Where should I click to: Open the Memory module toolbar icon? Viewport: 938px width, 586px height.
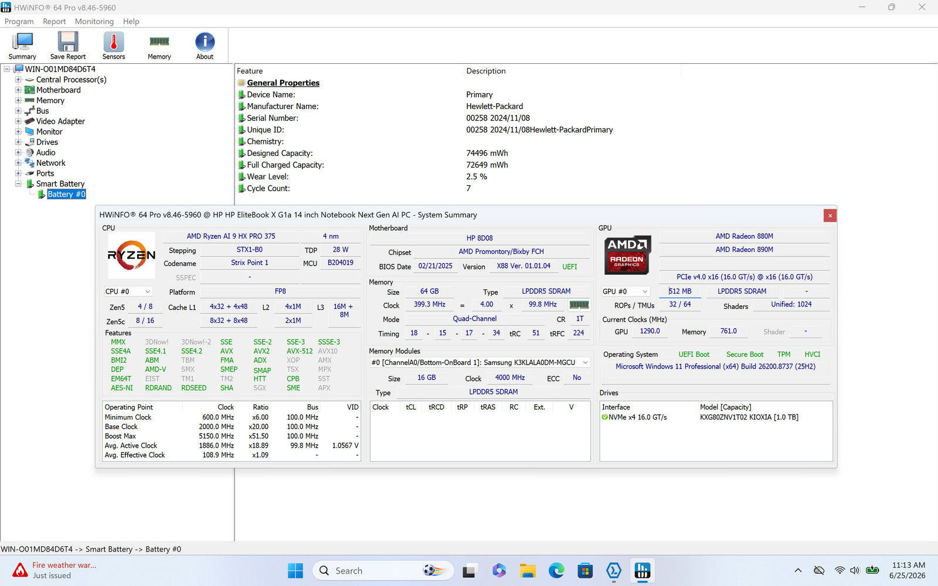coord(159,46)
